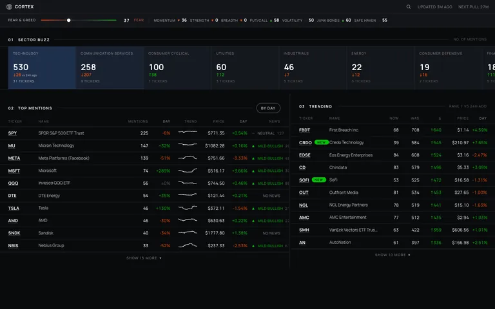Adjust the Fear & Greed slider handle

click(68, 20)
